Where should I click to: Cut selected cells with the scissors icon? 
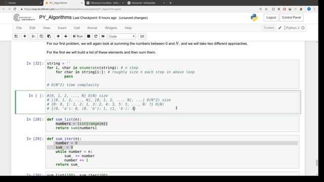(x=33, y=36)
